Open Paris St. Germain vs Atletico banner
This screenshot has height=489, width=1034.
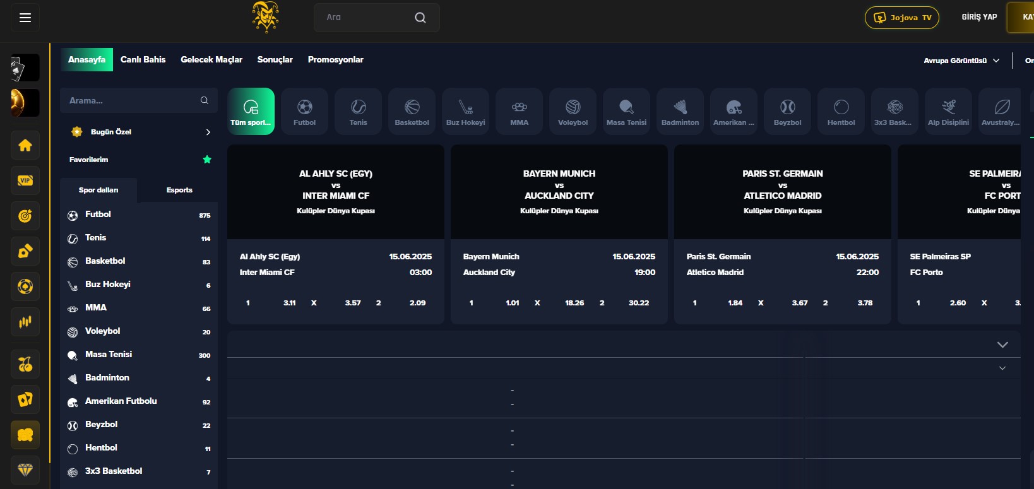(783, 192)
